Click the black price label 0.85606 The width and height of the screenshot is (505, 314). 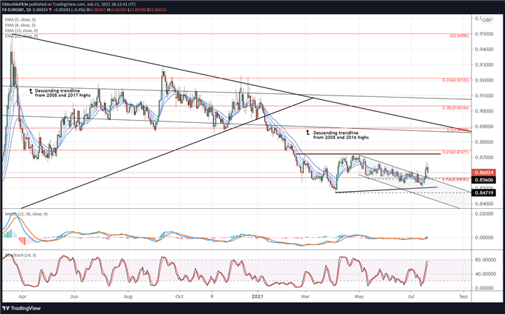point(483,180)
